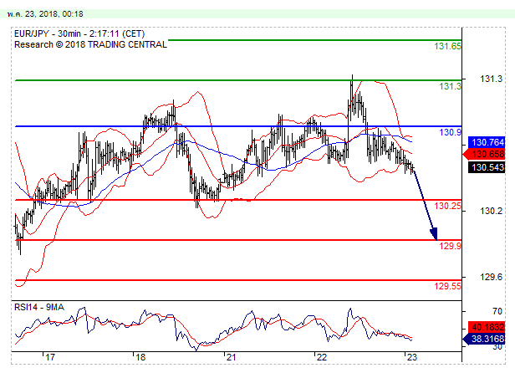The image size is (515, 373).
Task: Click the 'EUR/JPY - 30min - 2:17:11 (CET)' title
Action: (79, 33)
